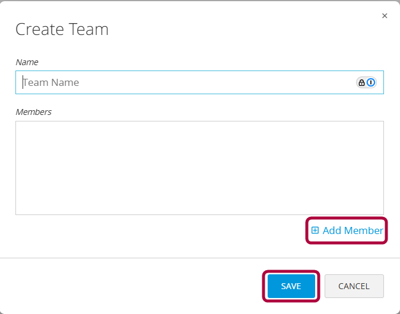
Task: Click the plus icon beside Add Member
Action: pyautogui.click(x=315, y=230)
